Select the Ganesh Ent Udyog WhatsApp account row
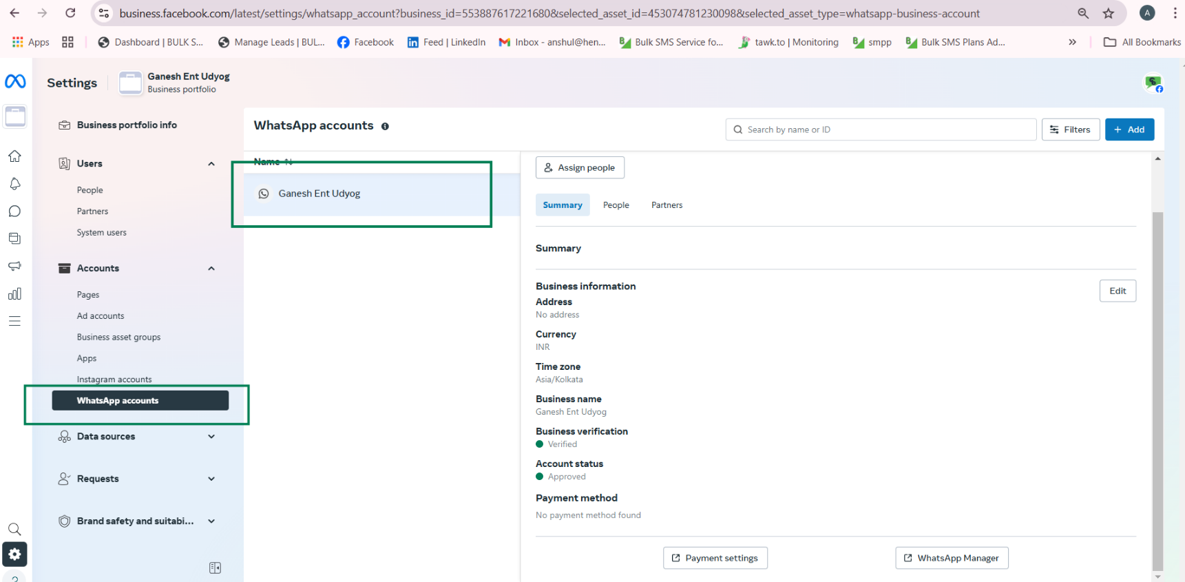1185x582 pixels. (382, 194)
